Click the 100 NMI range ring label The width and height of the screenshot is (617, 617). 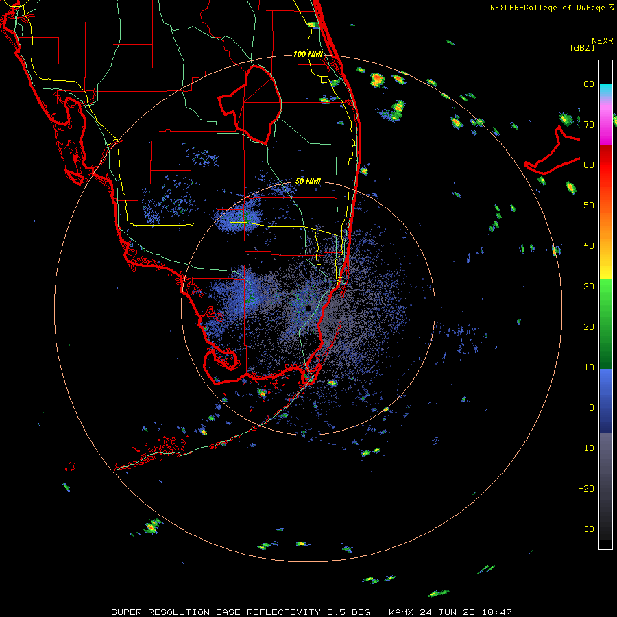point(308,54)
